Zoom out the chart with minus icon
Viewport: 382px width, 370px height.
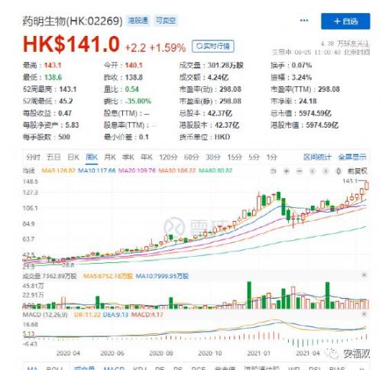(x=299, y=171)
